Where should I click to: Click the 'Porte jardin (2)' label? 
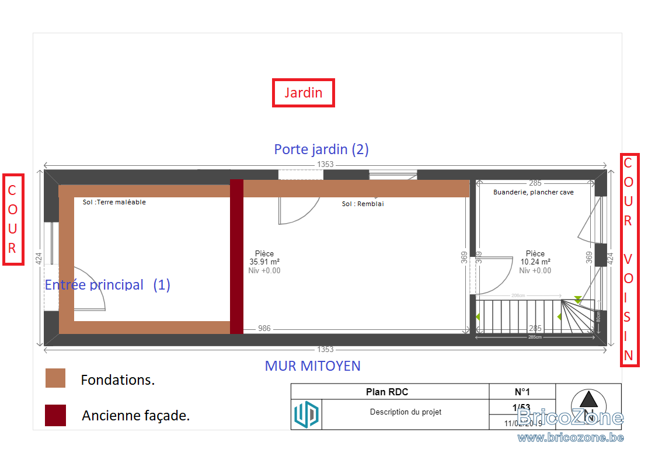pos(321,149)
